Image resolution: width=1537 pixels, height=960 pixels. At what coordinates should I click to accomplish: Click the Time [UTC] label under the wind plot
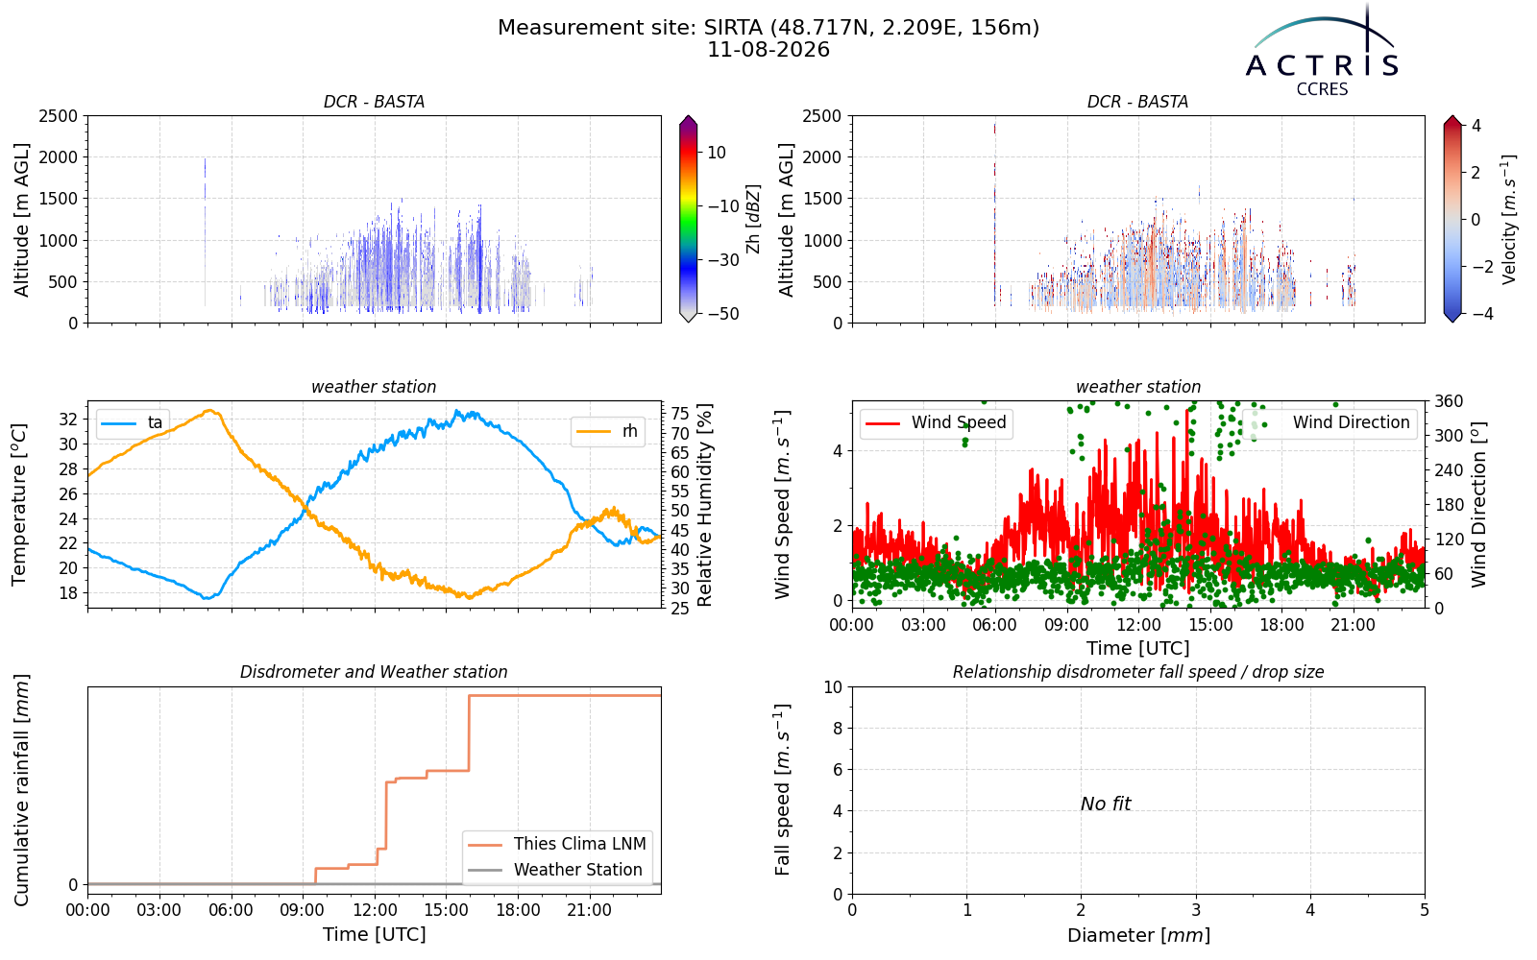coord(1138,648)
